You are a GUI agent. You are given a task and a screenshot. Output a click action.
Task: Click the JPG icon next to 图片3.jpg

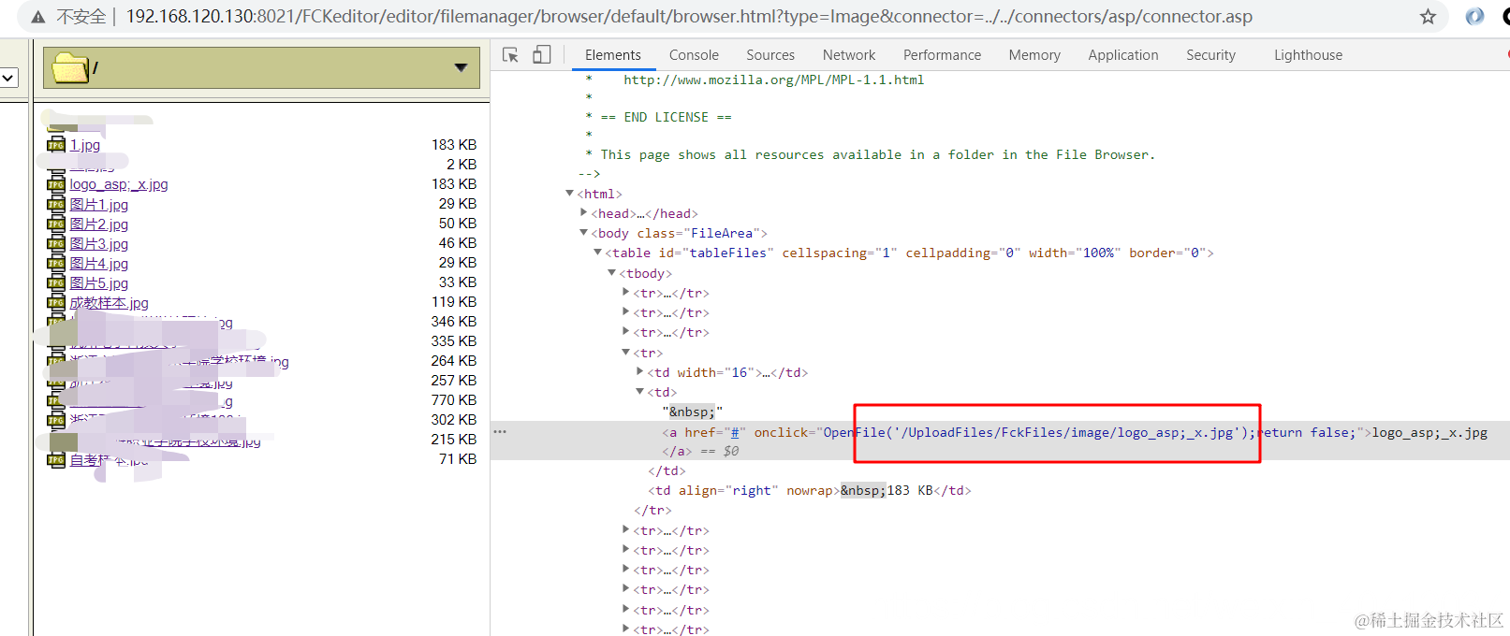(x=56, y=243)
